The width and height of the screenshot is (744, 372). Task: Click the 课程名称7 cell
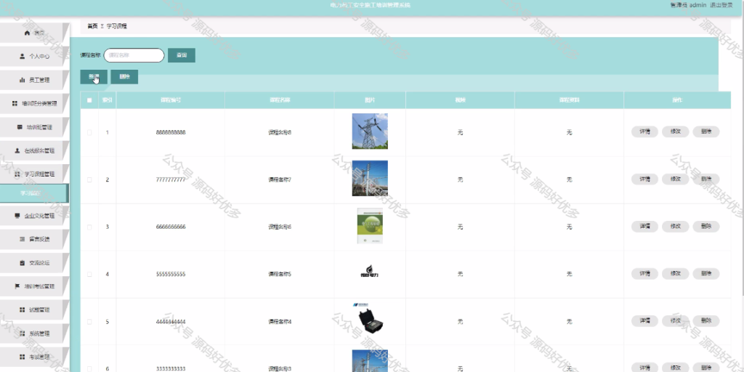280,180
